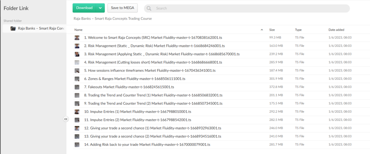Select 14. Adding Risk back to your trade
Image resolution: width=370 pixels, height=154 pixels.
click(x=147, y=145)
